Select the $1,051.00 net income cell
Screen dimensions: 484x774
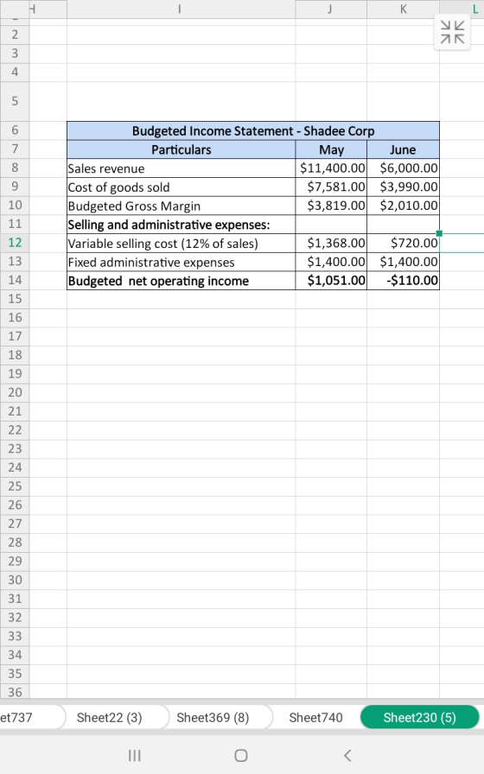click(331, 281)
